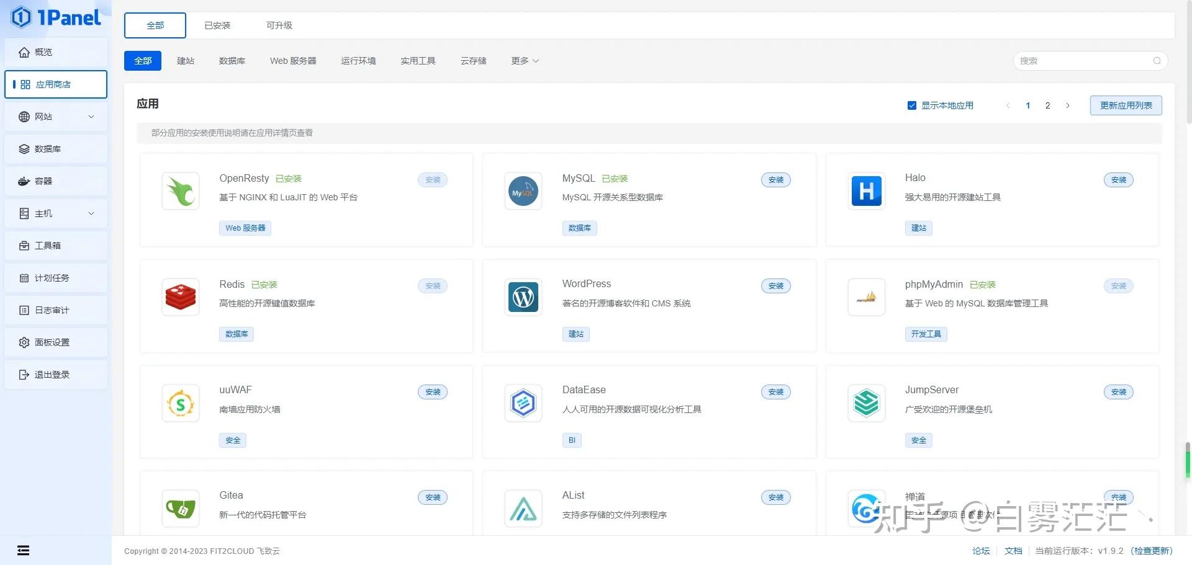Open 计划任务 scheduled tasks
The image size is (1192, 565).
point(56,278)
